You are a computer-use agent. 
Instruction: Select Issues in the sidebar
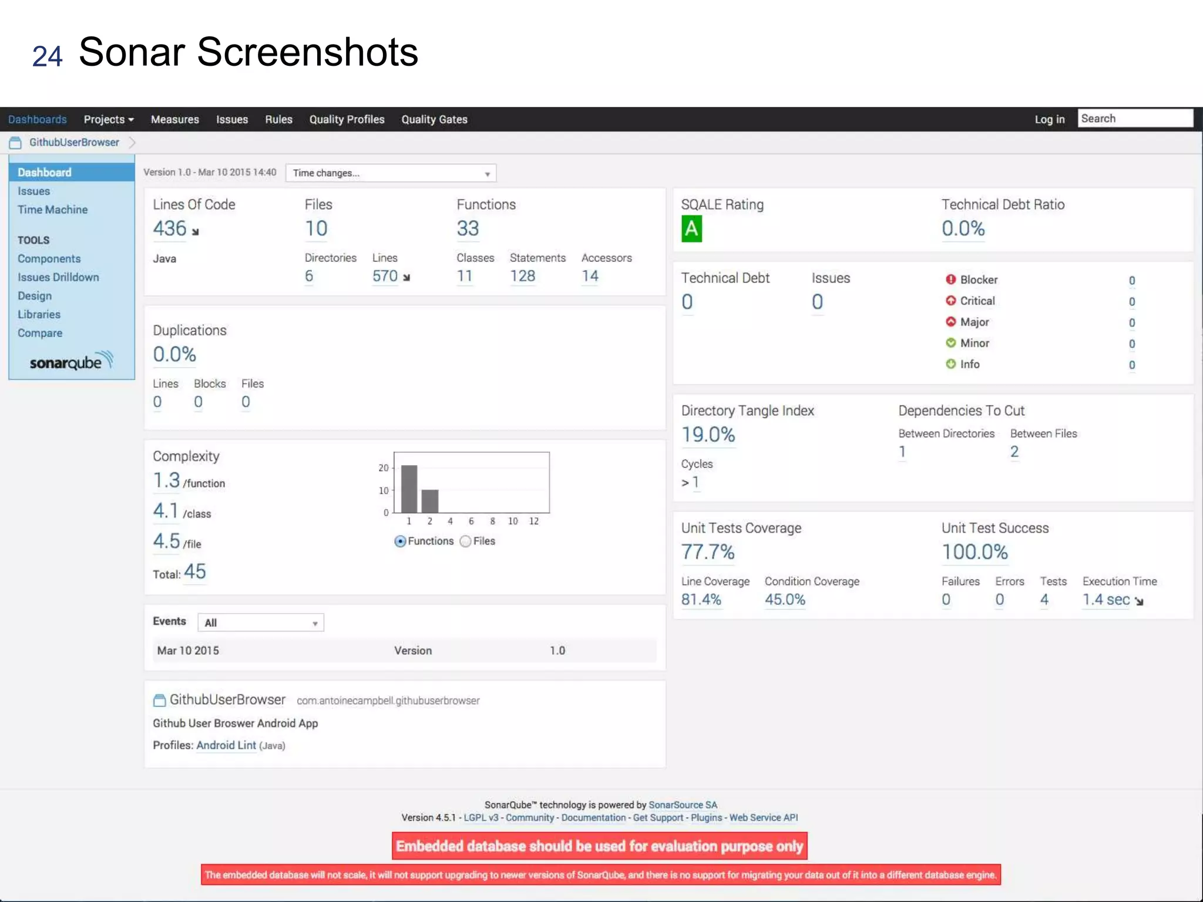point(33,191)
